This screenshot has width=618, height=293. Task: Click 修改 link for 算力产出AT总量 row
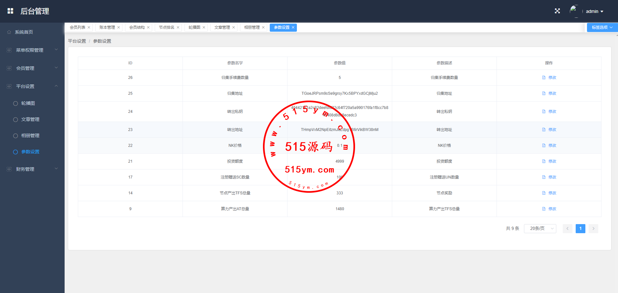(552, 209)
